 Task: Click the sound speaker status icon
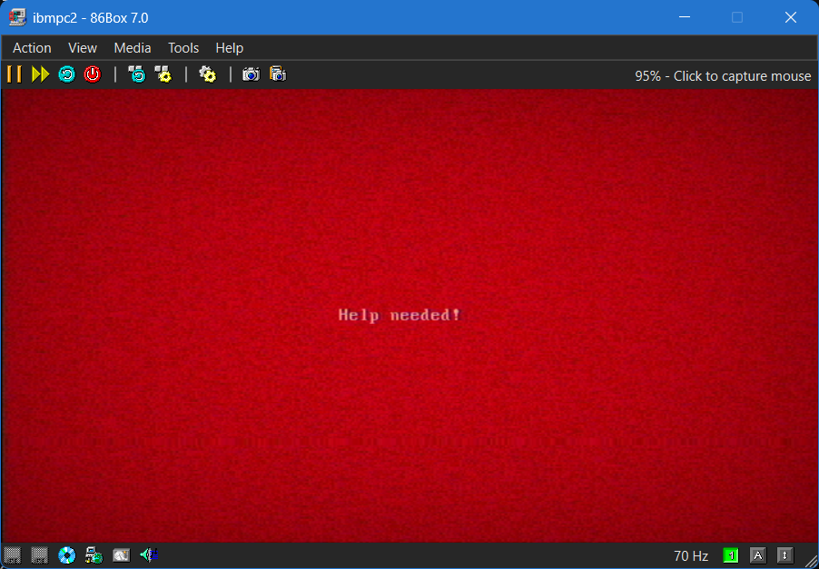click(149, 554)
